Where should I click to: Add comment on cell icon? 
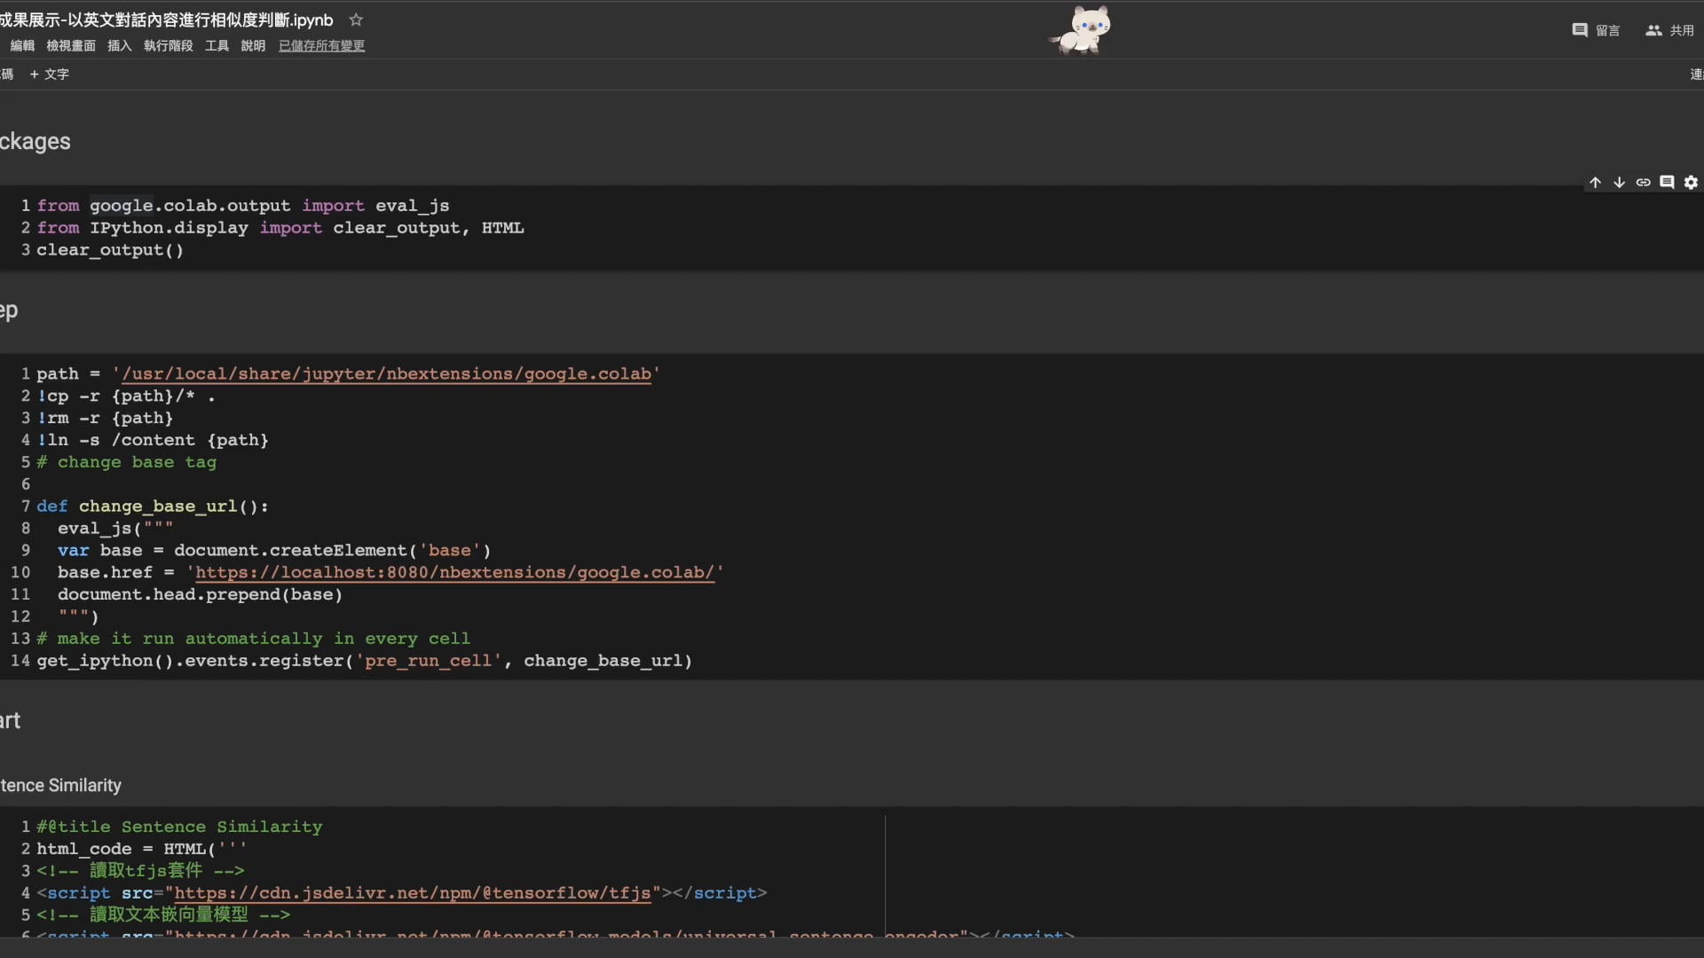coord(1667,183)
